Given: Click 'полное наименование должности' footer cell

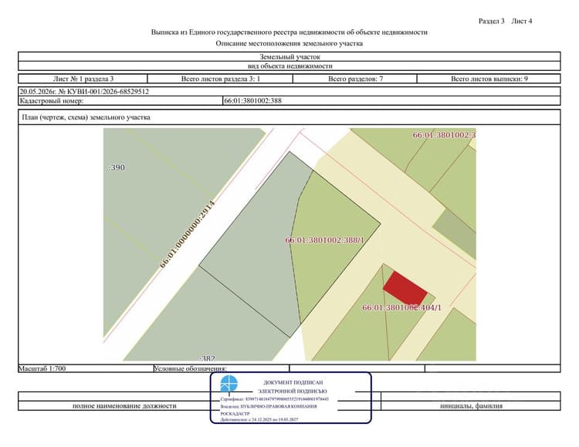Looking at the screenshot, I should pyautogui.click(x=124, y=405).
